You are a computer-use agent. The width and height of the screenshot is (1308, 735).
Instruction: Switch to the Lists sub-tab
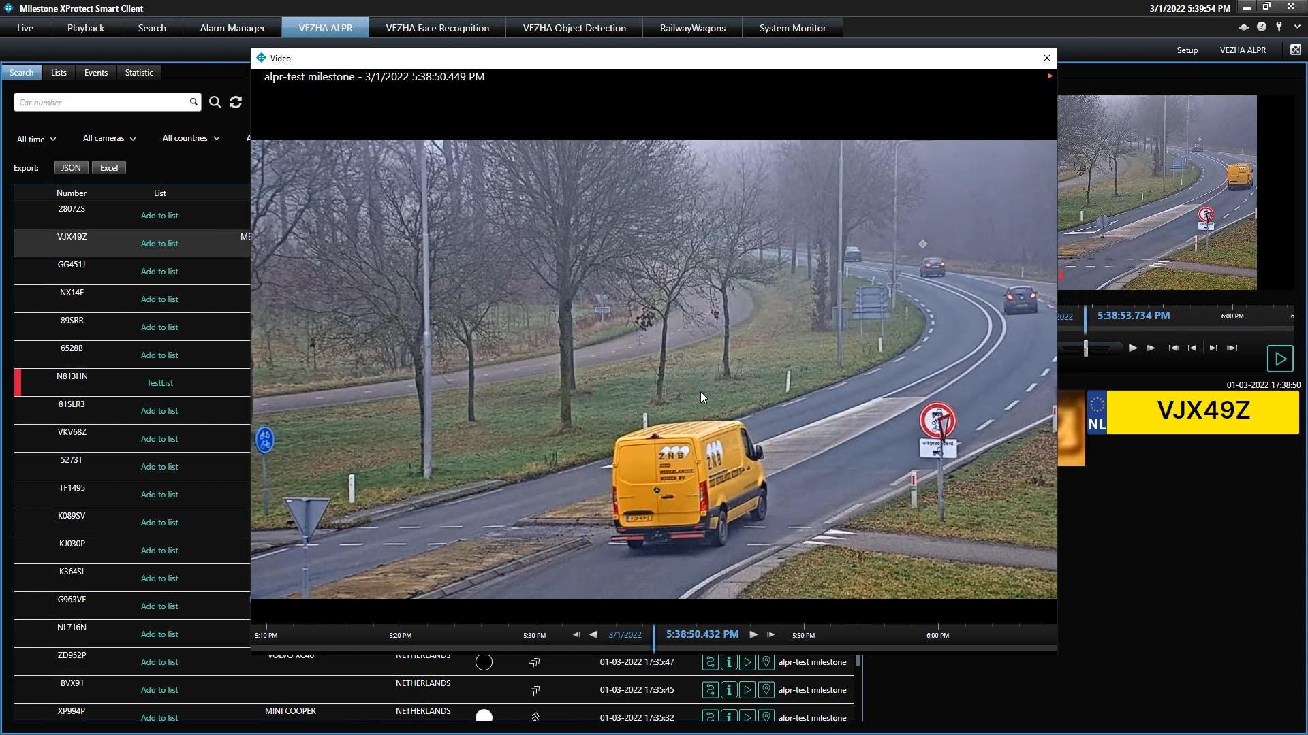pyautogui.click(x=59, y=73)
